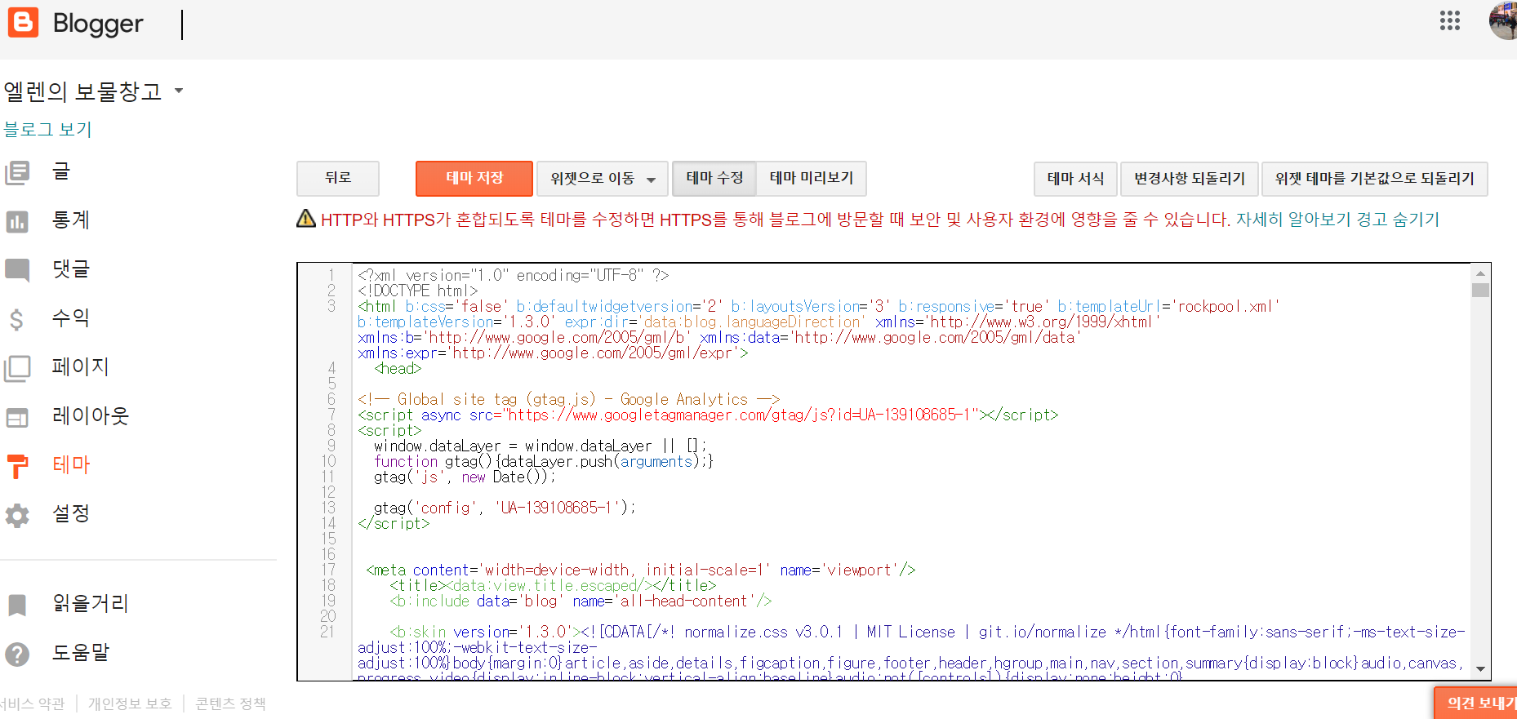Click the Blogger logo icon

point(23,22)
